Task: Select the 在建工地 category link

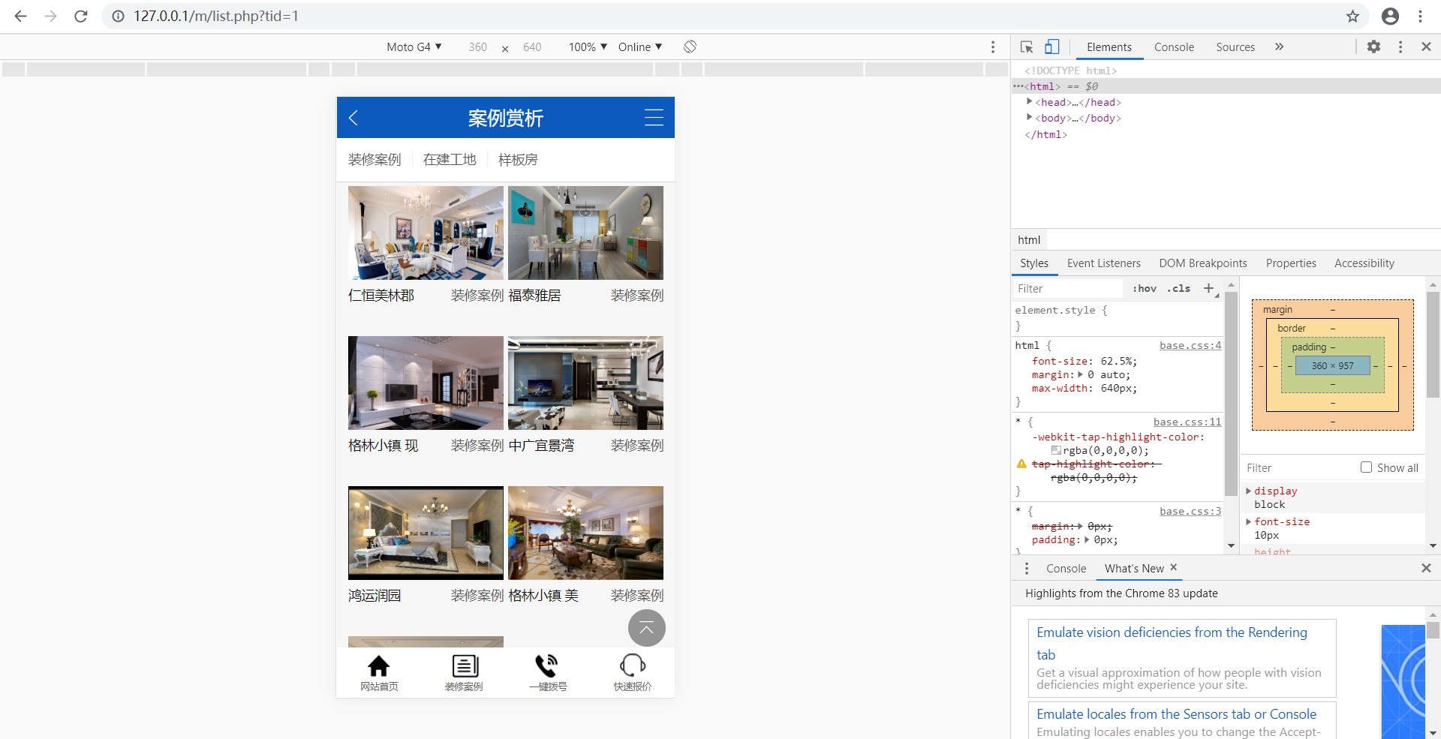Action: (450, 160)
